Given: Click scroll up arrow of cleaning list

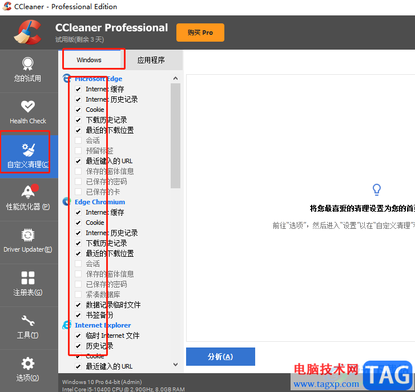Looking at the screenshot, I should point(175,78).
